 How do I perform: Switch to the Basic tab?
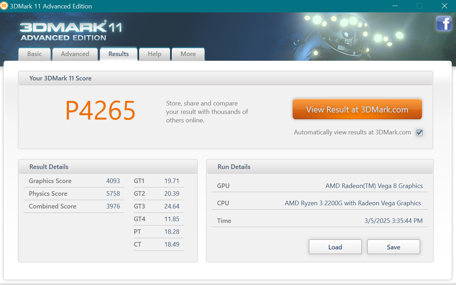tap(35, 54)
